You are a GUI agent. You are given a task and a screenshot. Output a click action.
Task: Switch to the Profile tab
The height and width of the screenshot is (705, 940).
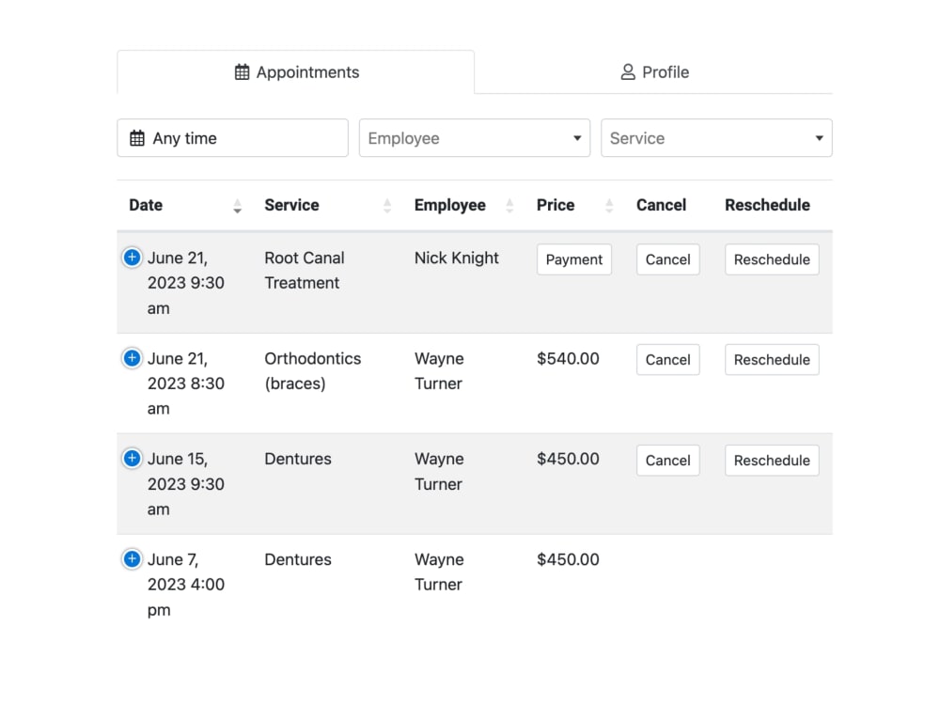[655, 71]
